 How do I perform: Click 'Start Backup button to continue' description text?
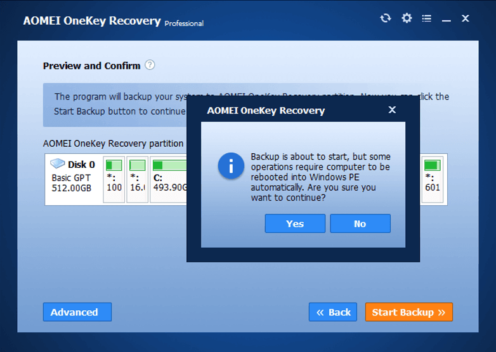click(x=119, y=111)
